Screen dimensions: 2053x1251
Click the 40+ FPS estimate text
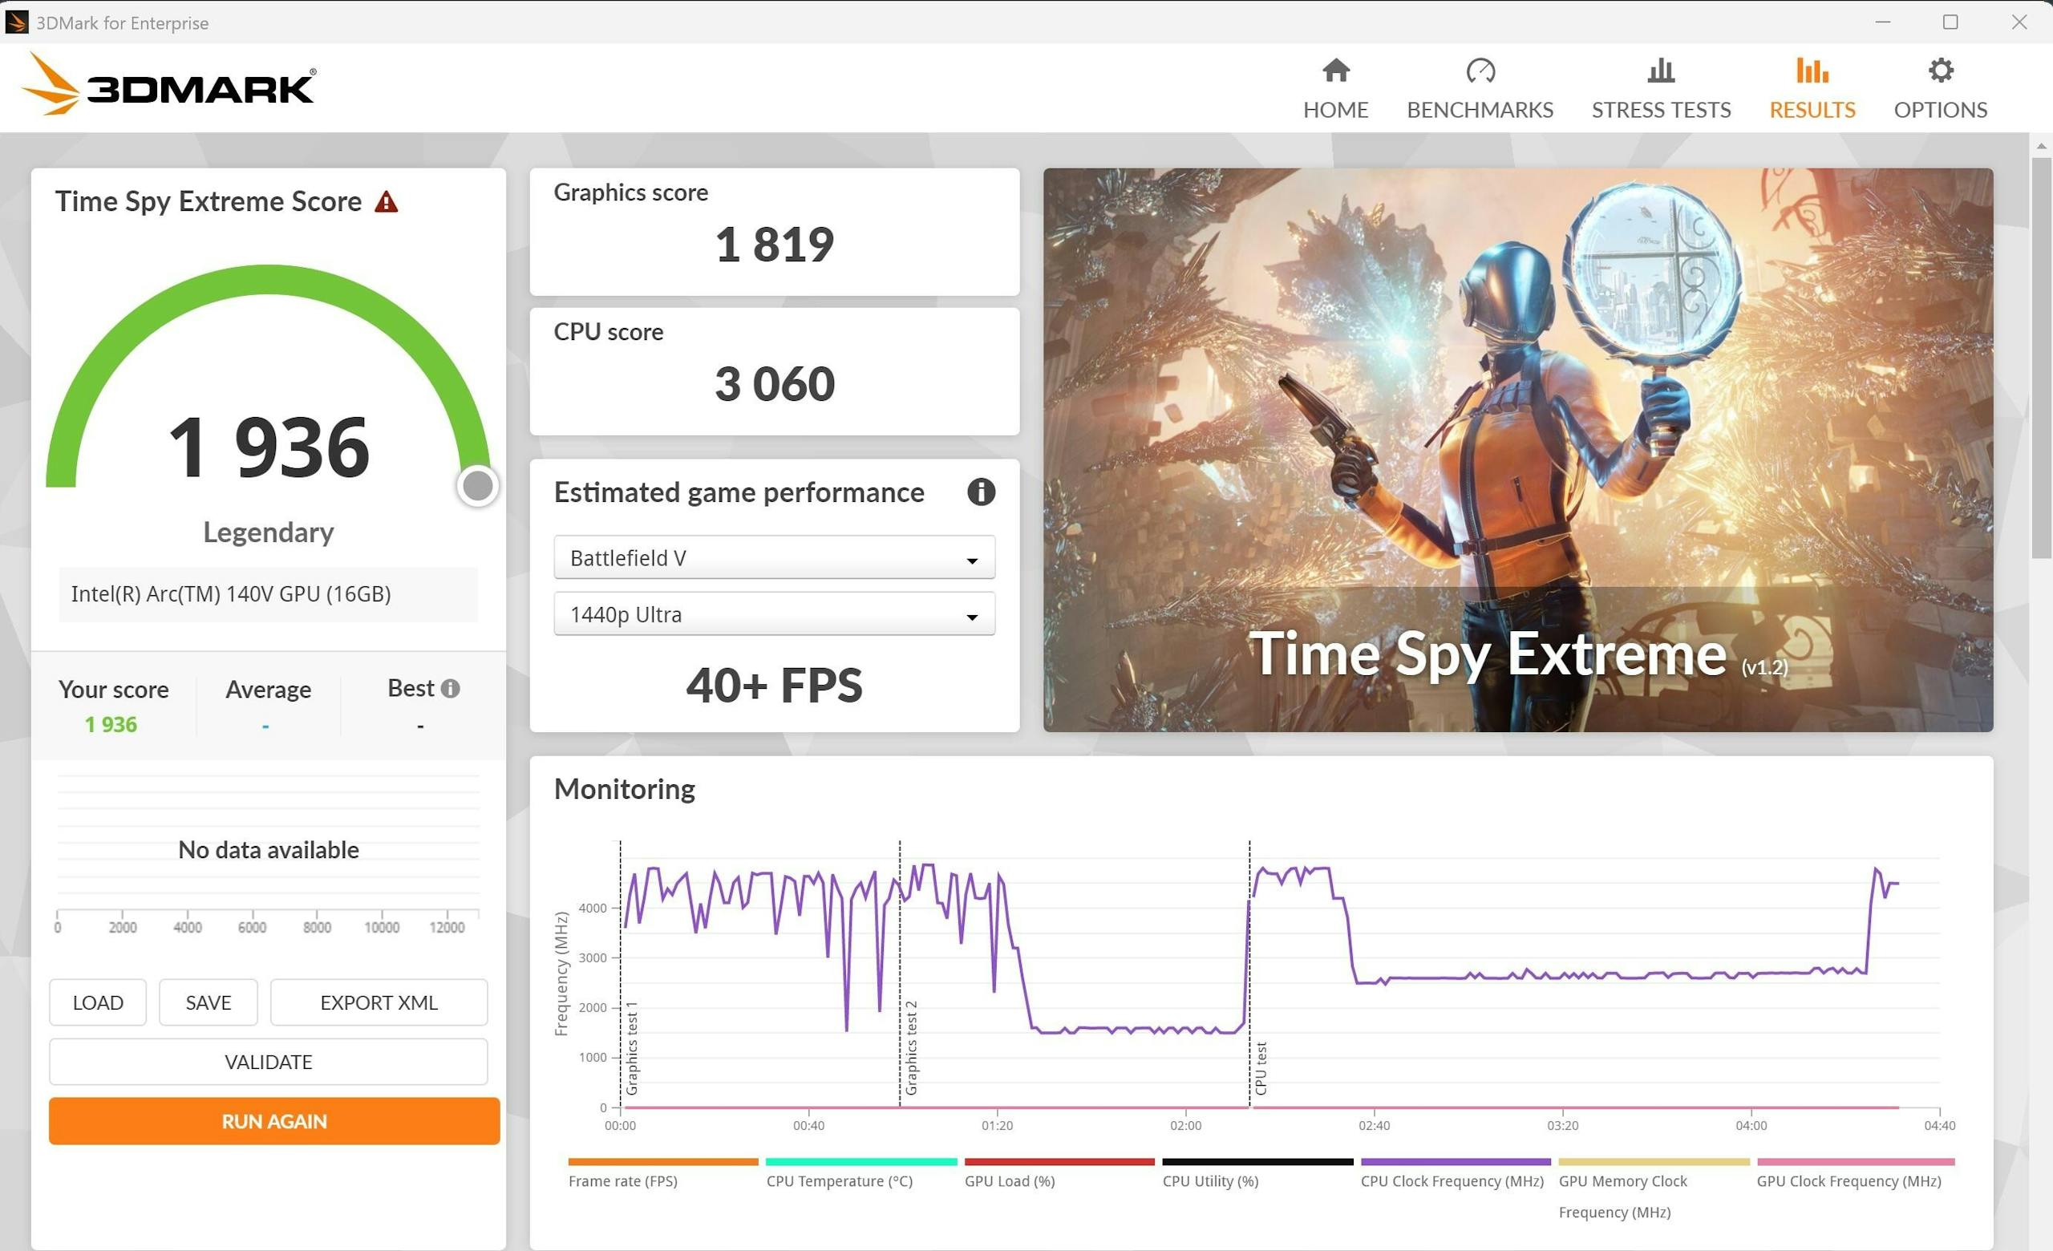(x=774, y=686)
